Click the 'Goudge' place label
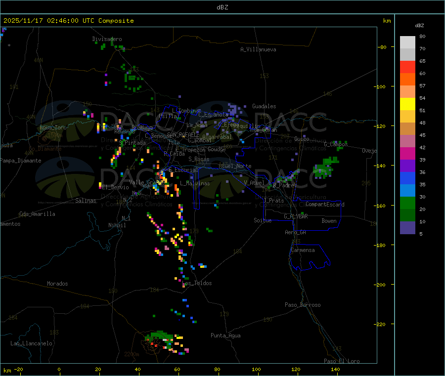 click(x=217, y=149)
